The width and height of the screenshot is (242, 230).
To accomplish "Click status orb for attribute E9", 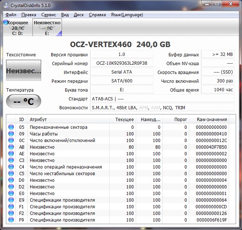I will click(x=11, y=200).
